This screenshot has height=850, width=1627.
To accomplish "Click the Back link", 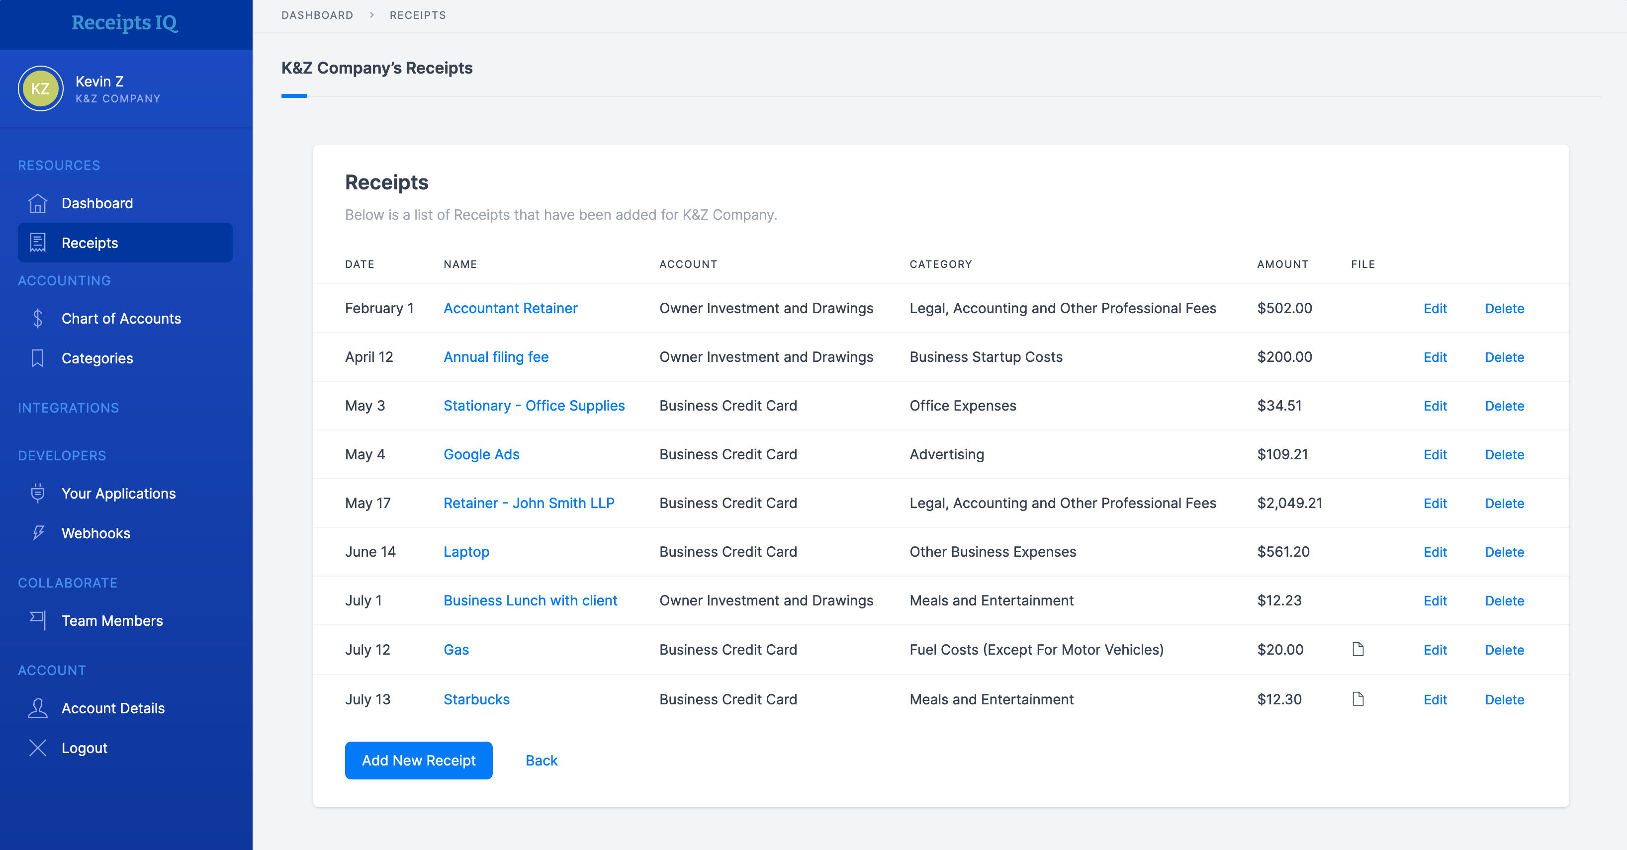I will [x=542, y=761].
